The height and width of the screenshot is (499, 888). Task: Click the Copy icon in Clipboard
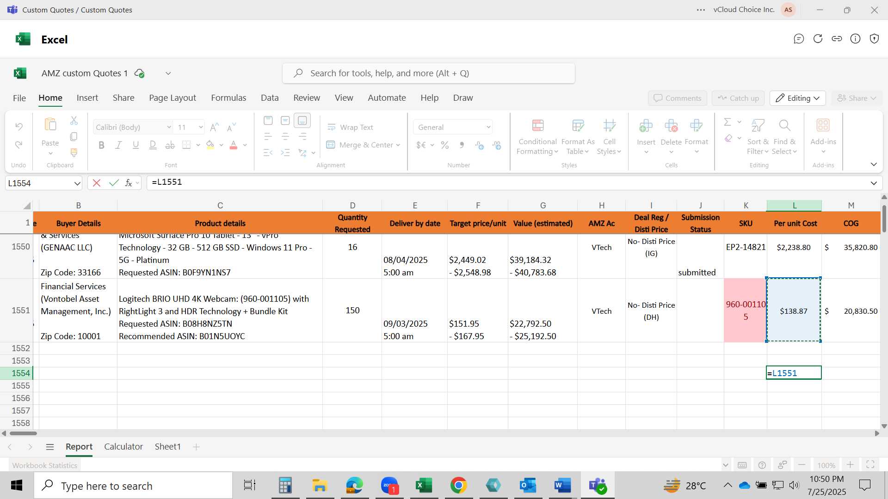(74, 136)
